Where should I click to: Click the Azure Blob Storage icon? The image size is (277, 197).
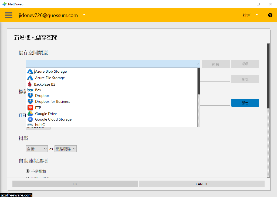pyautogui.click(x=30, y=71)
